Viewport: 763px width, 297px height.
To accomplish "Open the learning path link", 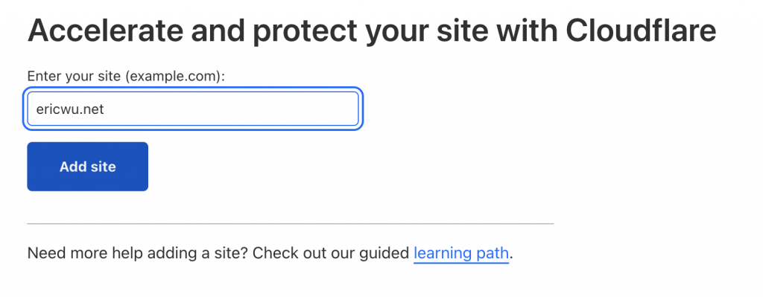I will pos(460,254).
